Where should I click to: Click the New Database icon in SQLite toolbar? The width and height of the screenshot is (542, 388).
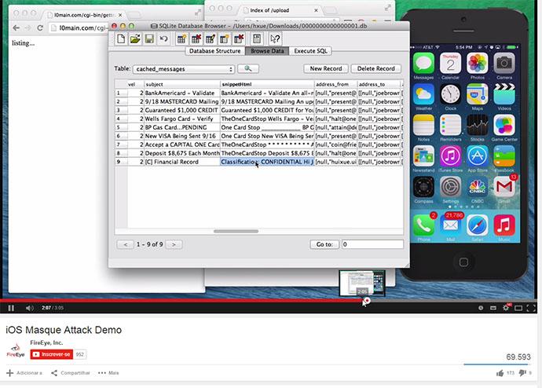[x=121, y=38]
